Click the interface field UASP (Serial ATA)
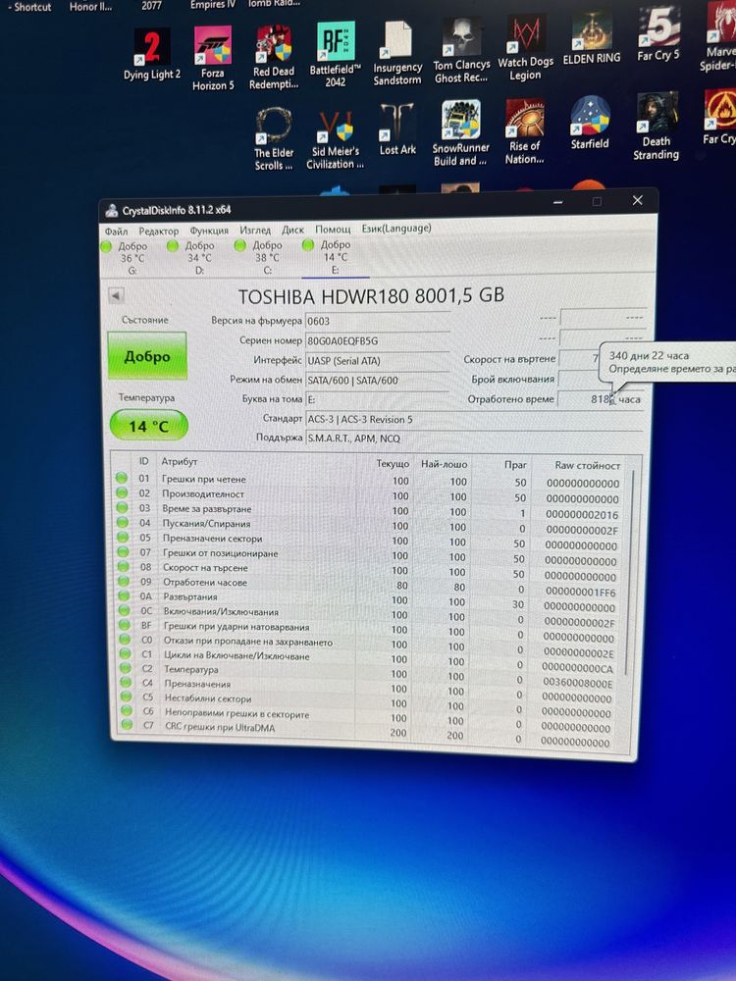 point(378,361)
